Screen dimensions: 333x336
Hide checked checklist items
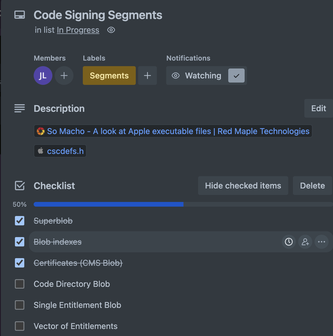point(243,185)
